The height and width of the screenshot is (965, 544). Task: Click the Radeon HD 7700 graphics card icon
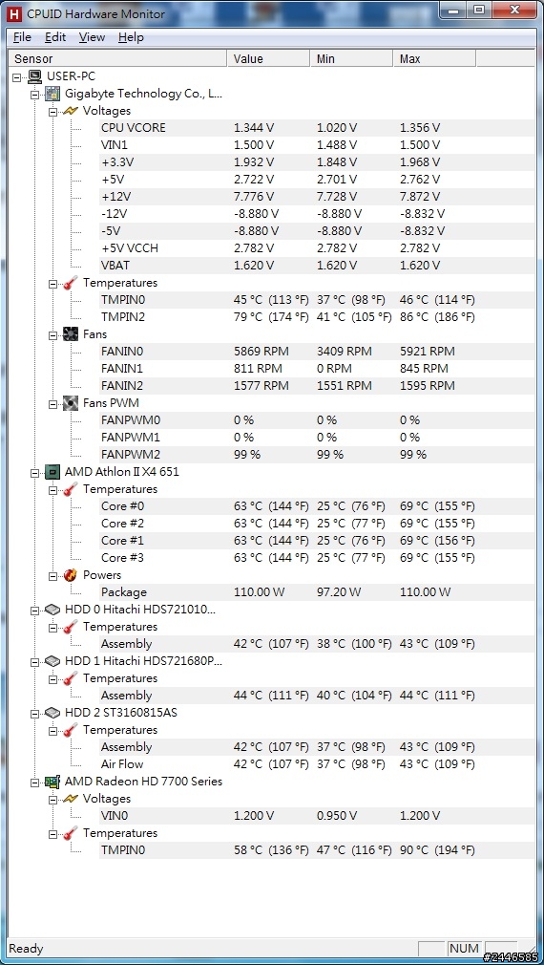click(x=52, y=782)
